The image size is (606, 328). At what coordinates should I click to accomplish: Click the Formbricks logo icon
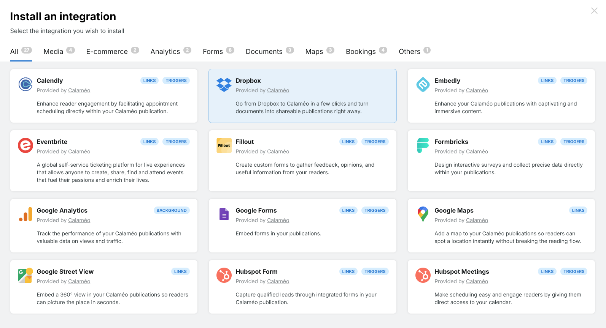[423, 145]
